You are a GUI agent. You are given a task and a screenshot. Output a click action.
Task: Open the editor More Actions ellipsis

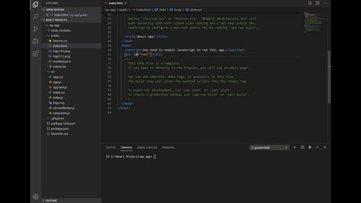click(325, 3)
